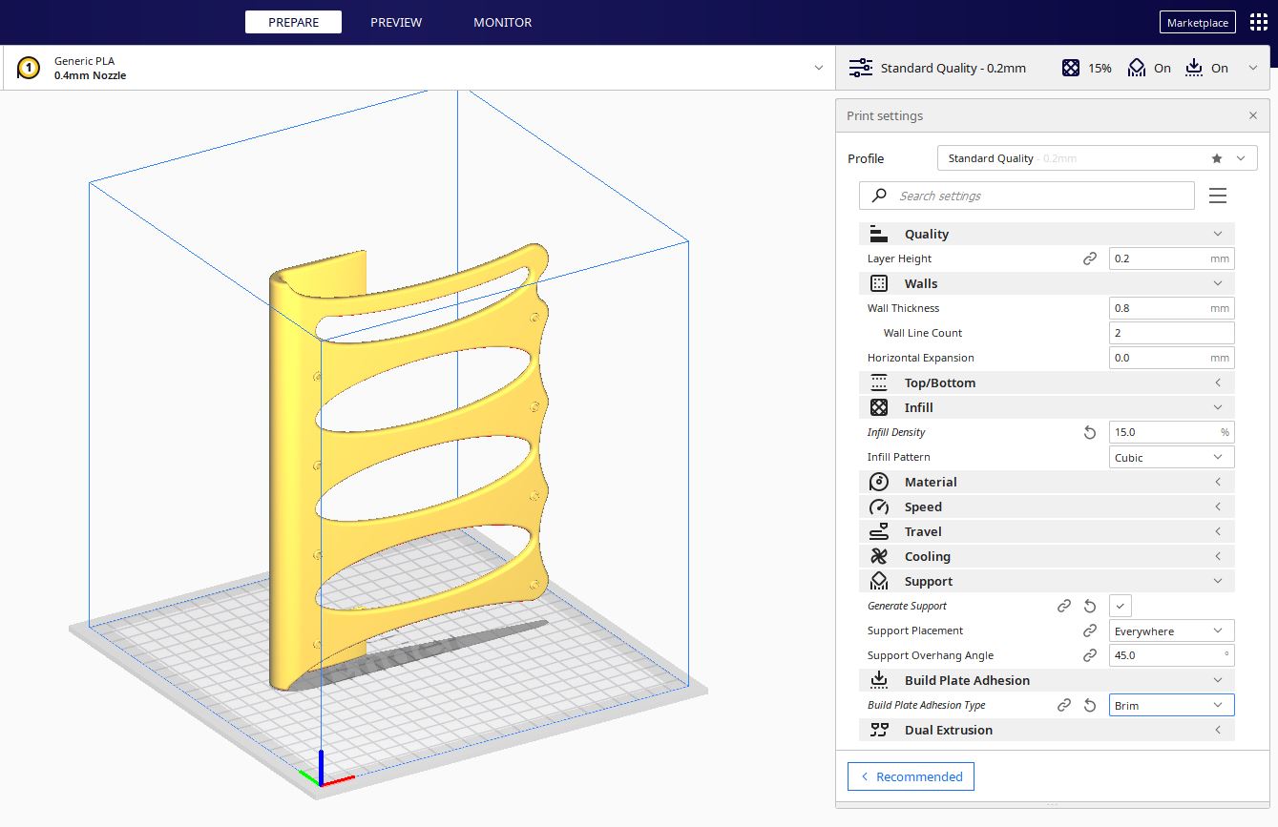Click link icon next to Support Placement

click(1090, 631)
